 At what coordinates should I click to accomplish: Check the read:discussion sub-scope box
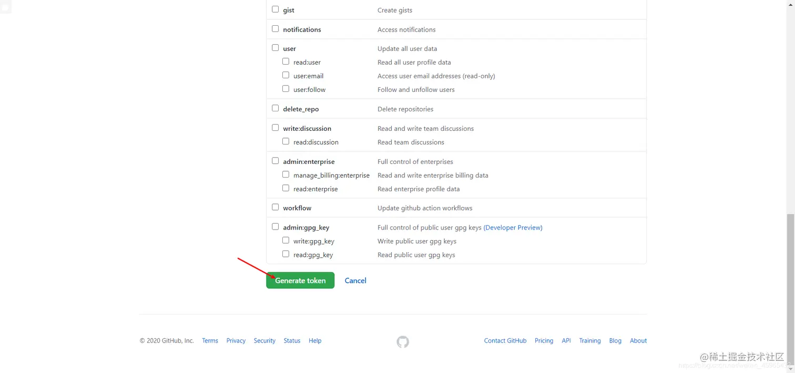[x=286, y=141]
